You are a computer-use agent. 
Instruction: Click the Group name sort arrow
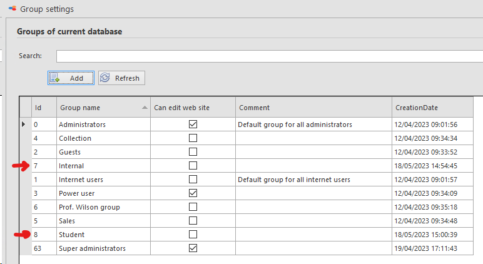145,108
